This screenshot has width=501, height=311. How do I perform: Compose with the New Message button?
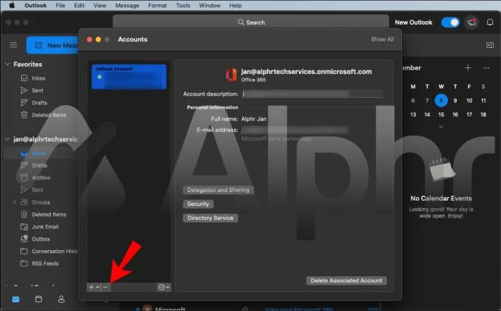pos(53,45)
